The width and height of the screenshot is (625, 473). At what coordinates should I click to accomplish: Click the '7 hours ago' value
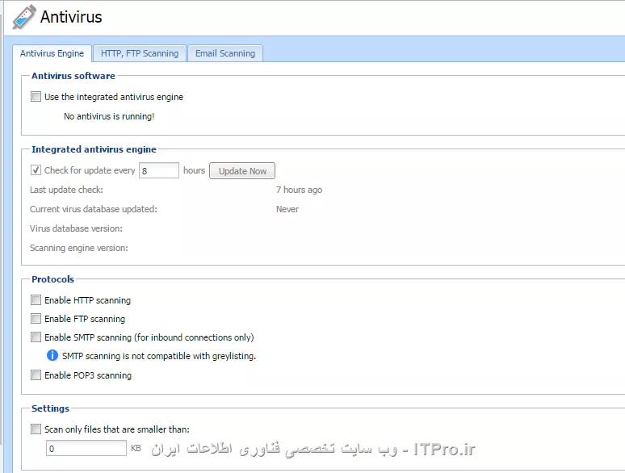tap(300, 190)
